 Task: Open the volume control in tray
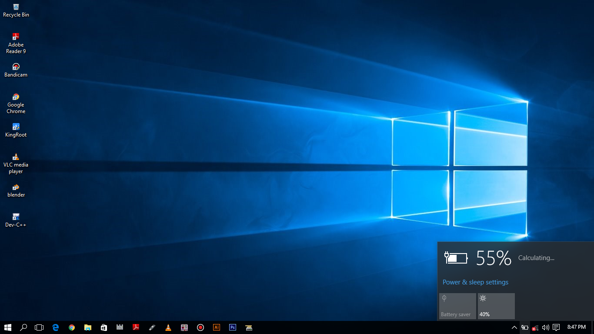tap(545, 327)
